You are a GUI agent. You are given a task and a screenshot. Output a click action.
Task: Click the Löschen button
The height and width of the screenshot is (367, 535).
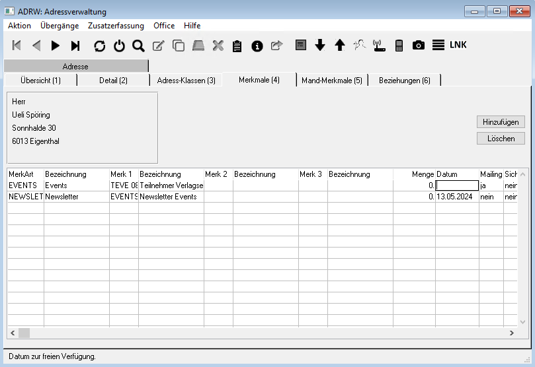click(x=501, y=139)
